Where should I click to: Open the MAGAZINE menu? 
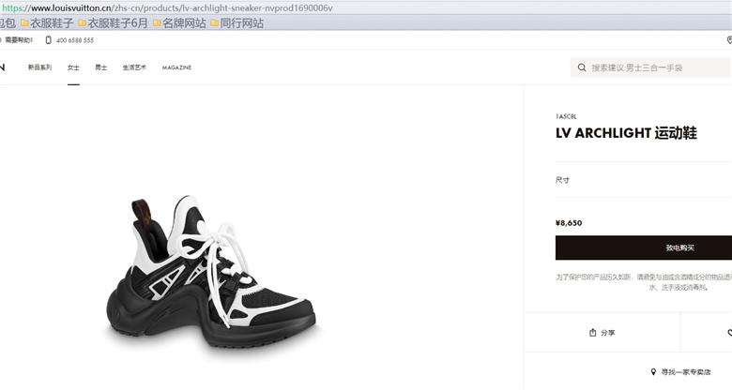[176, 68]
